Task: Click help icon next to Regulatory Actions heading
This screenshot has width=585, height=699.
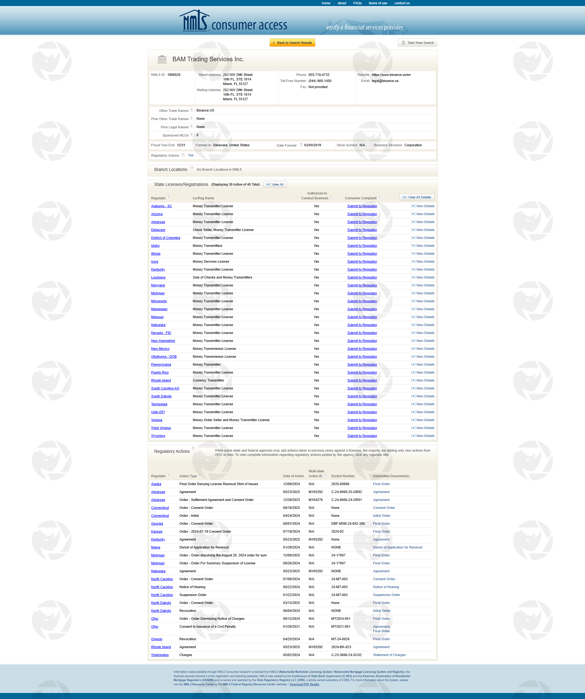Action: pos(193,449)
